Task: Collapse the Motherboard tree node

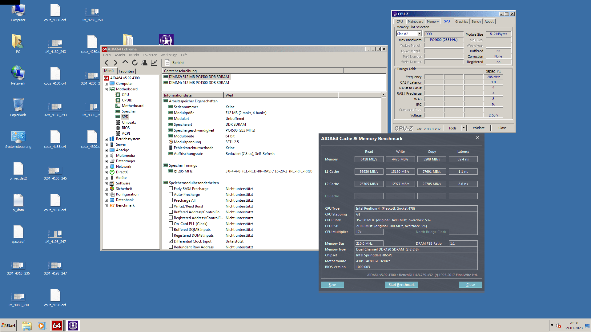Action: pos(106,89)
